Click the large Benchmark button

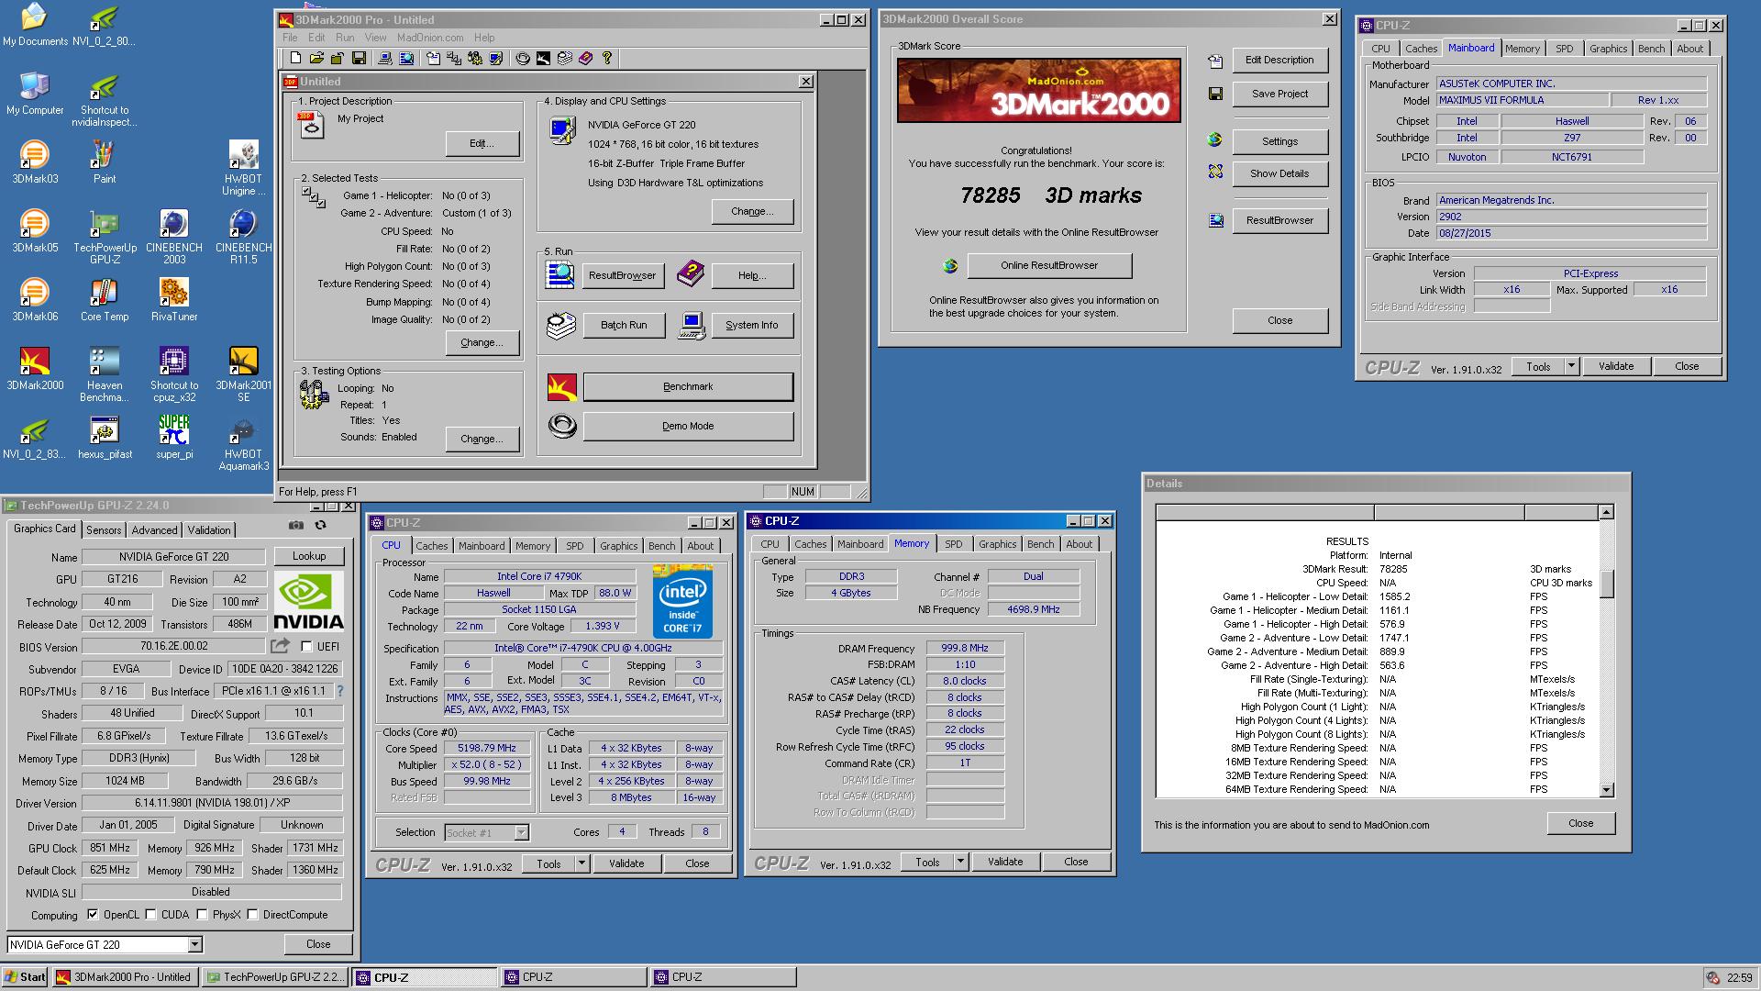(x=688, y=386)
